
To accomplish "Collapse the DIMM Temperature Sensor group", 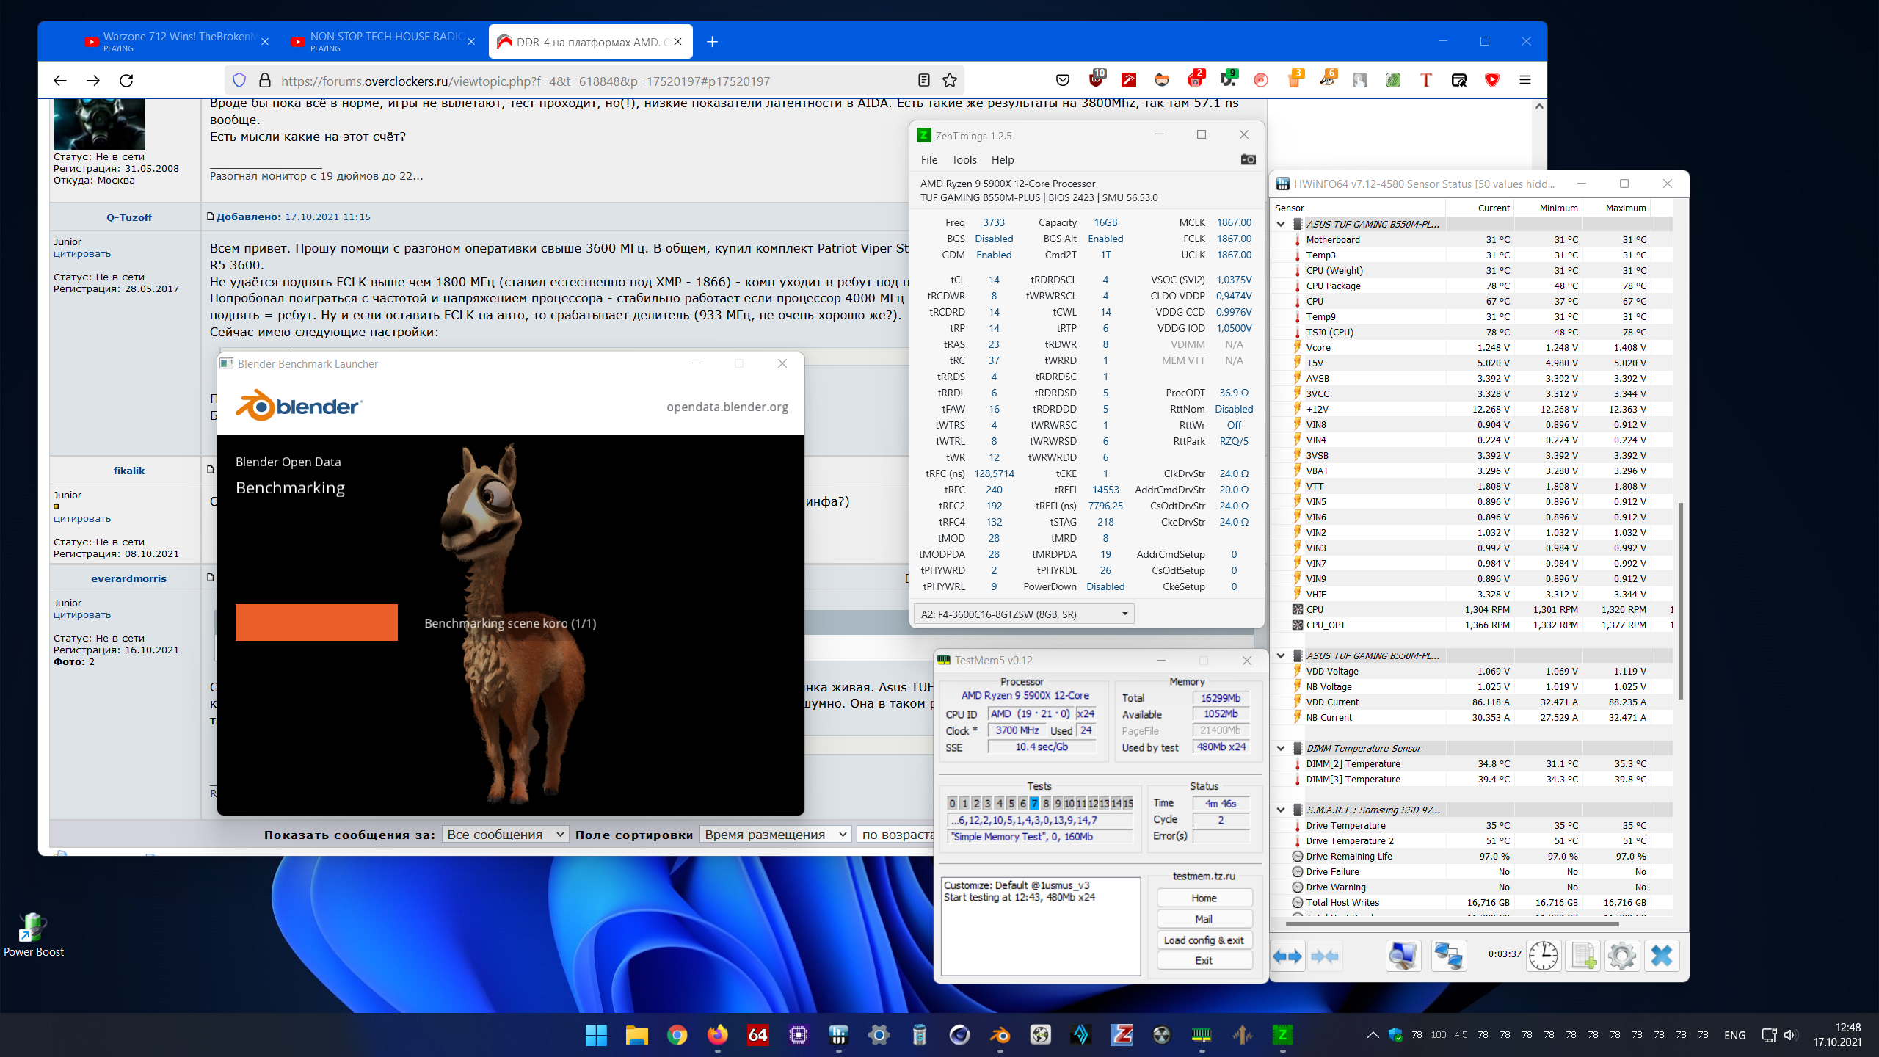I will [x=1281, y=748].
